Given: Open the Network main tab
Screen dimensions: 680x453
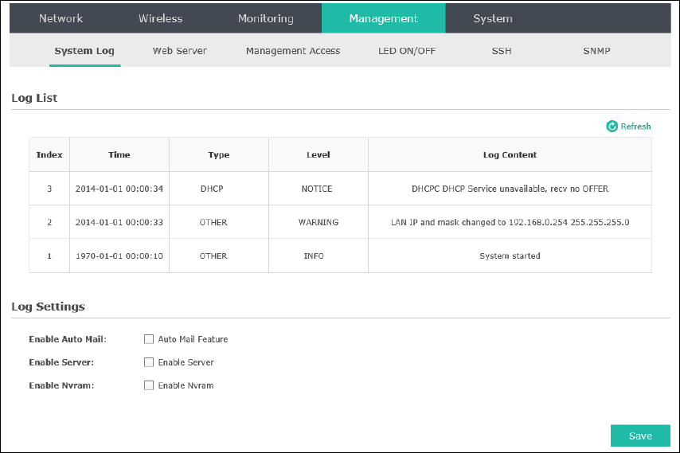Looking at the screenshot, I should pos(61,18).
